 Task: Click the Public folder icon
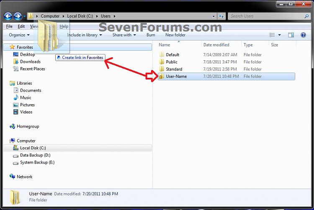coord(162,62)
